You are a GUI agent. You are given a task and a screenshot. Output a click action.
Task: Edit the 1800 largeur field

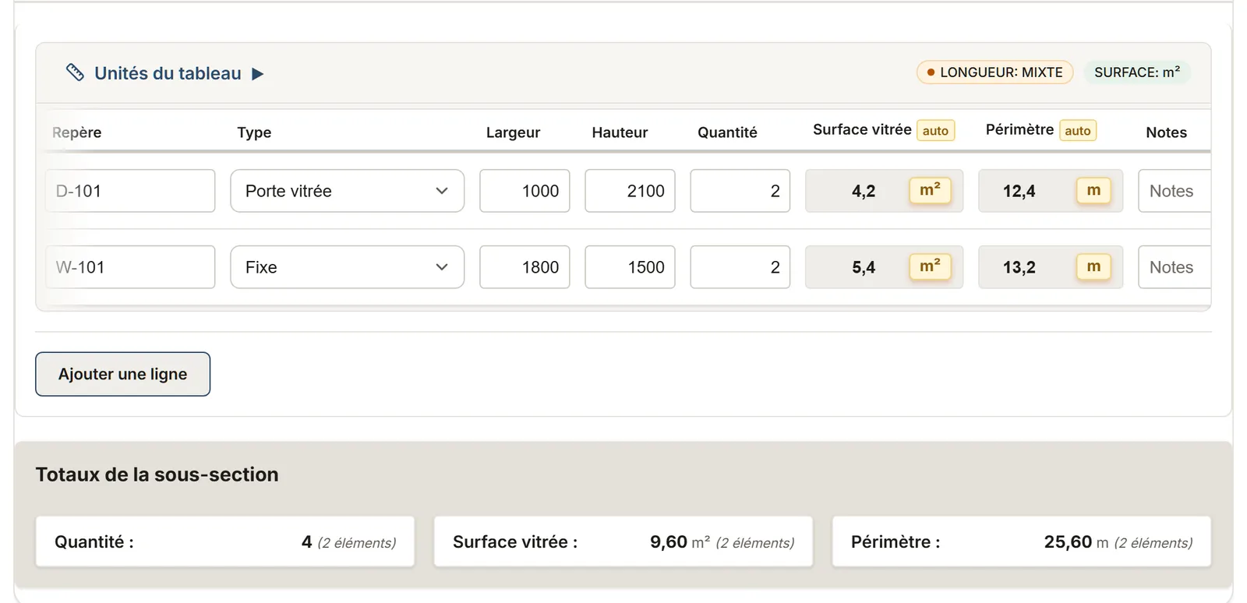pyautogui.click(x=525, y=267)
